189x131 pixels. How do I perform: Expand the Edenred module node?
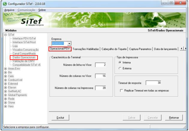[5, 84]
